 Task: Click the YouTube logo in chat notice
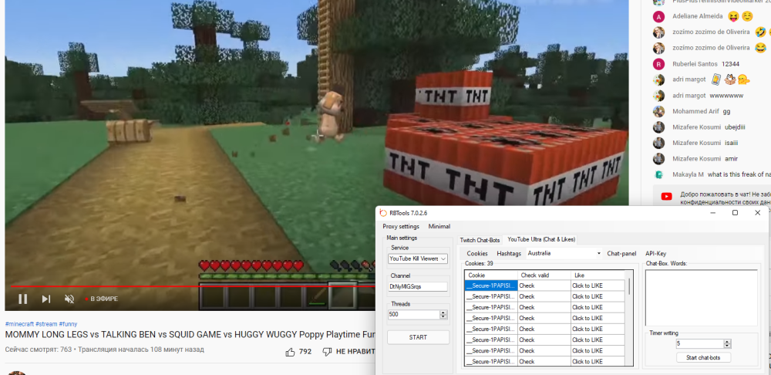point(666,196)
